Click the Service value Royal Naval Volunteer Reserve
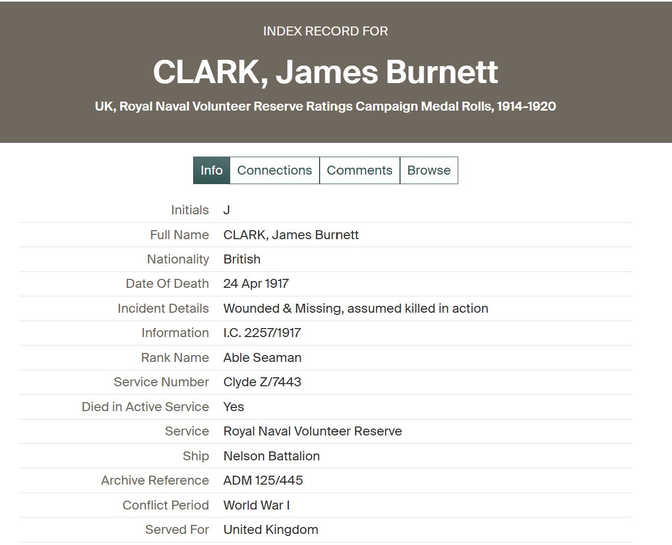672x545 pixels. click(312, 431)
